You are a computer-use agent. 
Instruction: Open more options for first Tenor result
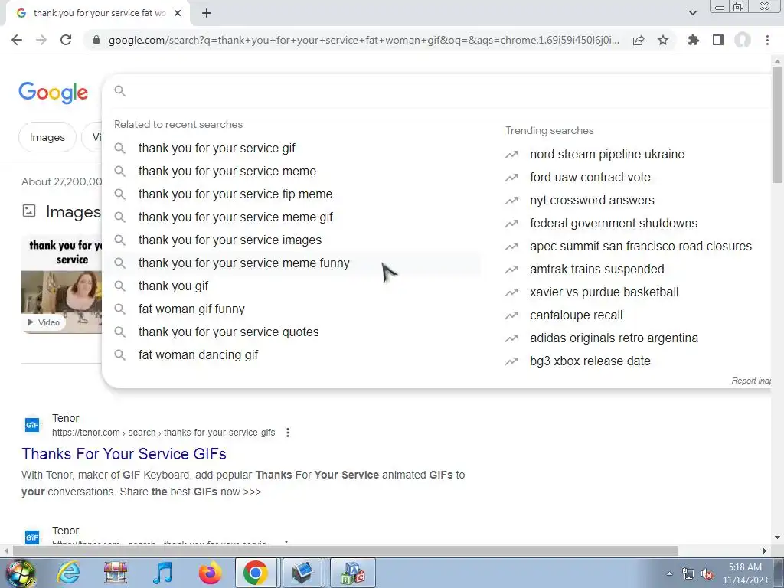point(288,433)
